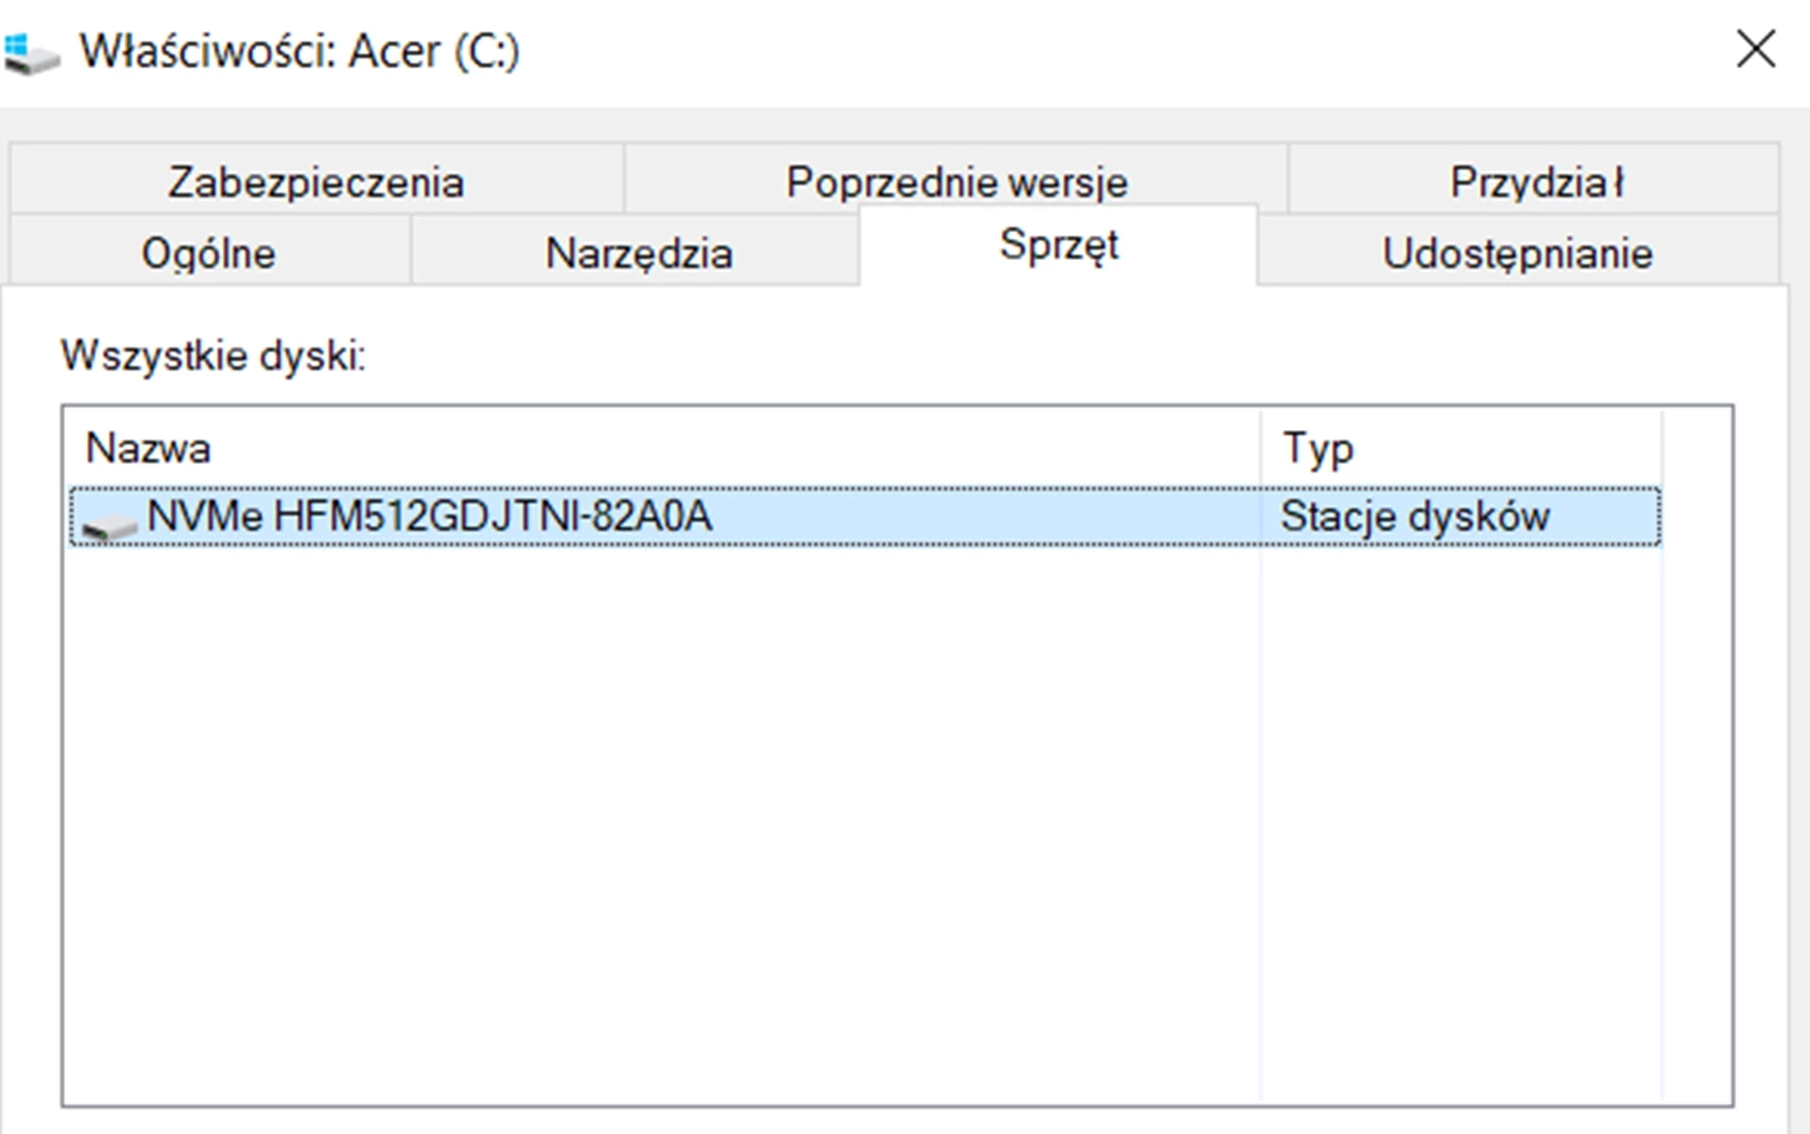Switch to the Ogólne tab
Screen dimensions: 1810x1134
coord(208,251)
